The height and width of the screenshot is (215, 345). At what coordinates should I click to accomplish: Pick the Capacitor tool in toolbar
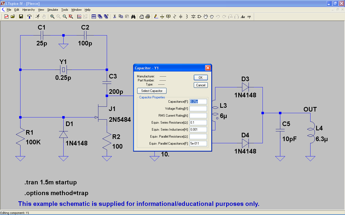tap(181, 17)
